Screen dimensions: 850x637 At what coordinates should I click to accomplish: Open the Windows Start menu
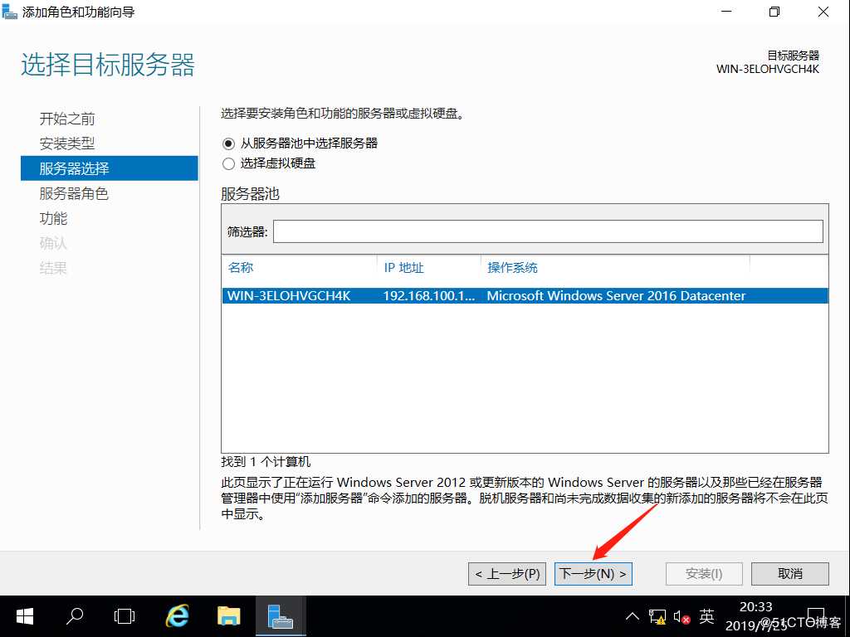click(25, 616)
